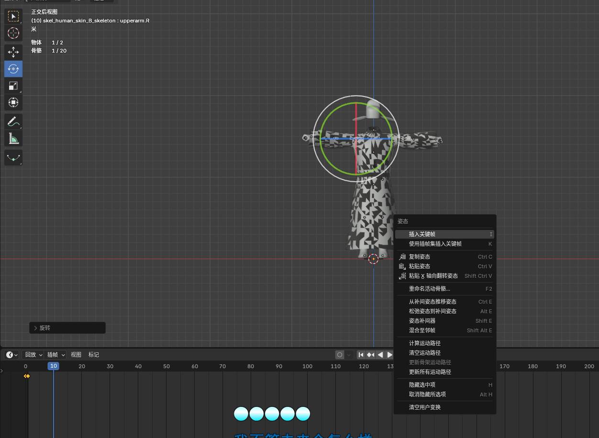This screenshot has width=599, height=438.
Task: Select 复制姿态 in the context menu
Action: [x=445, y=257]
